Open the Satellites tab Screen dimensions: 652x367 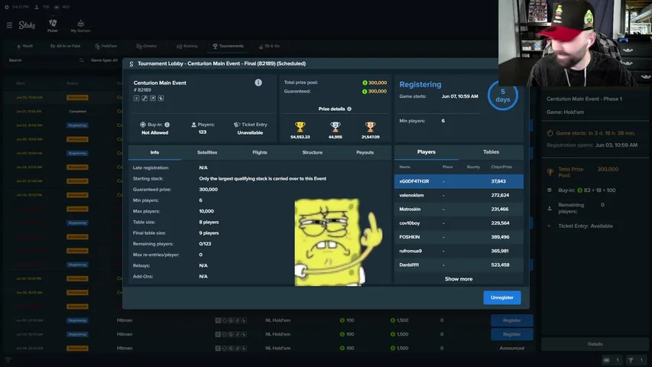point(207,152)
